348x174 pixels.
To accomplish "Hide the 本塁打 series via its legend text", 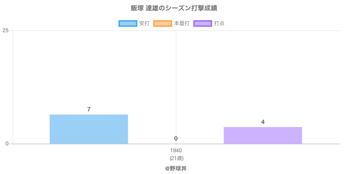I will click(181, 23).
